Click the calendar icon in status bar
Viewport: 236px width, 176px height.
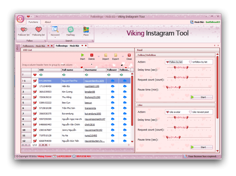click(x=54, y=157)
